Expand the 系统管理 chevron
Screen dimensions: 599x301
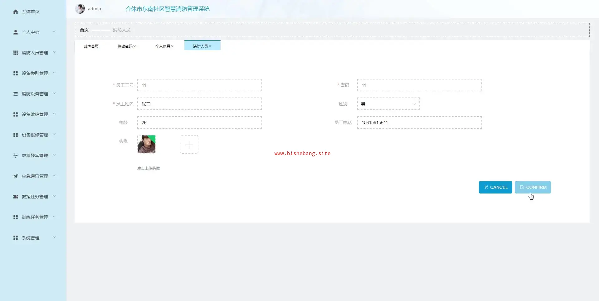pyautogui.click(x=54, y=237)
